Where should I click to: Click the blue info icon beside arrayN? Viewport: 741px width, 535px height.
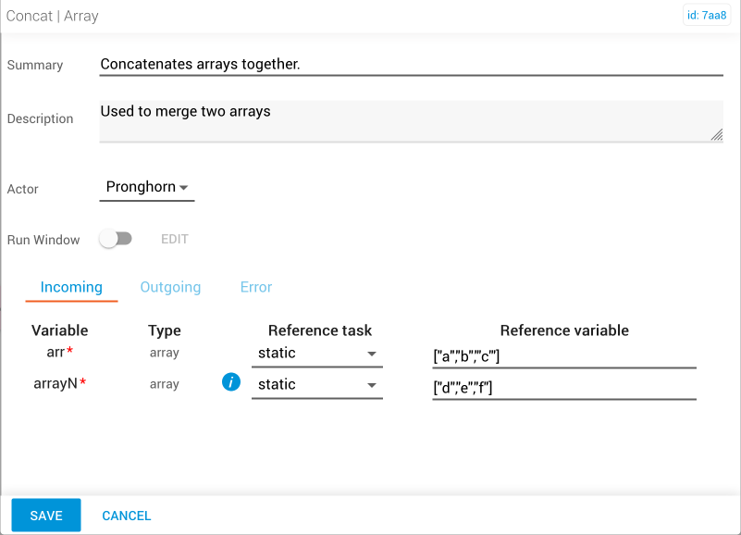(231, 382)
